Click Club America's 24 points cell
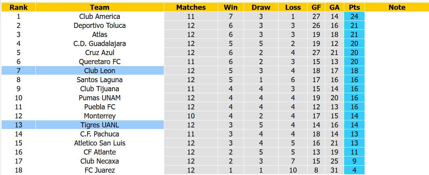Viewport: 429px width, 175px height. pos(354,17)
